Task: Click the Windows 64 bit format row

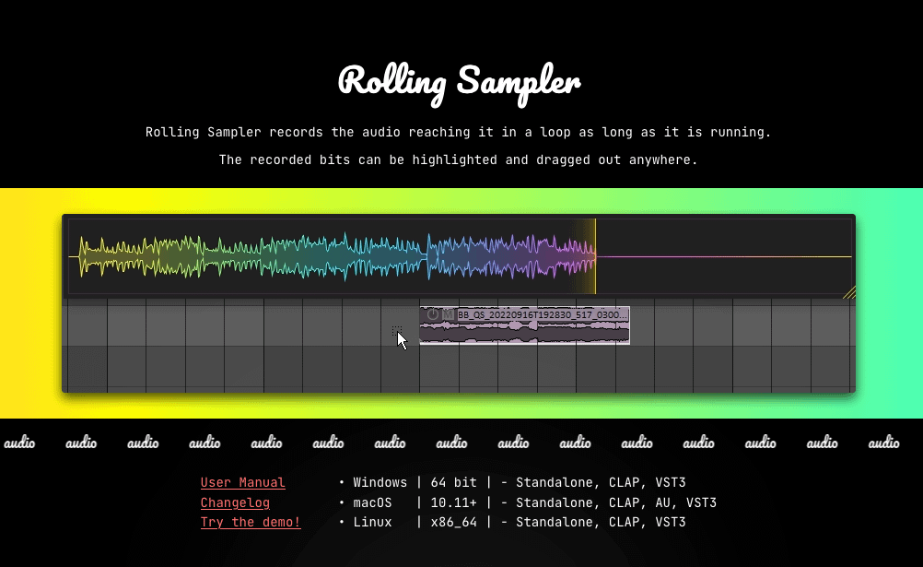Action: pos(512,482)
